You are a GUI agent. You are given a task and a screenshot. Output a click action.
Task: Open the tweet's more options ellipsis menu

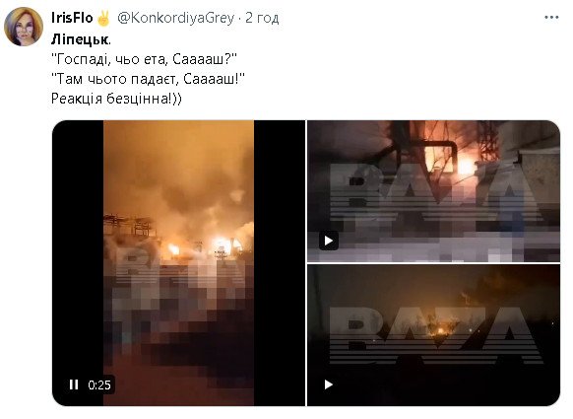551,17
